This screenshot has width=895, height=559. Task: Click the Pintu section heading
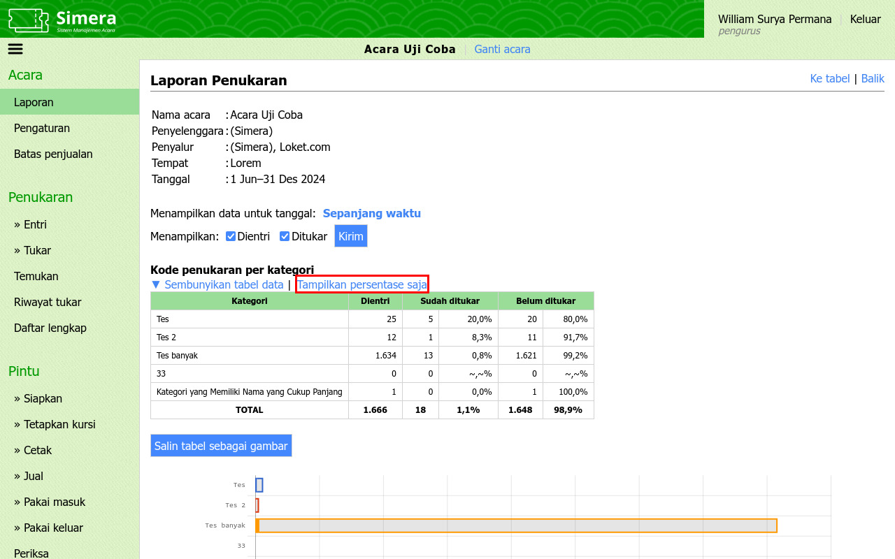tap(24, 371)
